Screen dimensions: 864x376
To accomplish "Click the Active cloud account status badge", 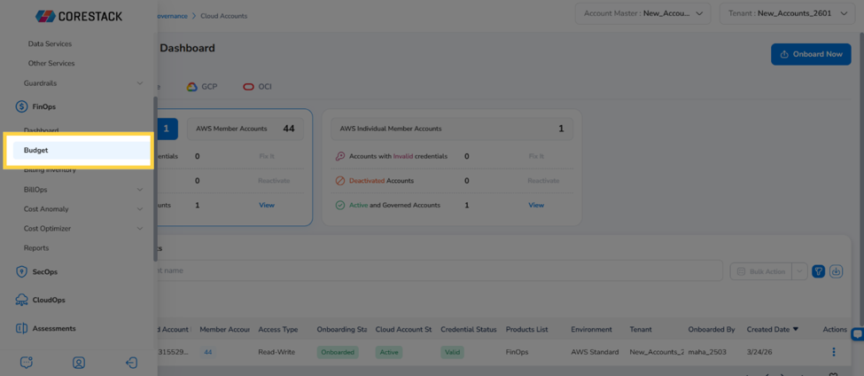I will click(x=389, y=352).
